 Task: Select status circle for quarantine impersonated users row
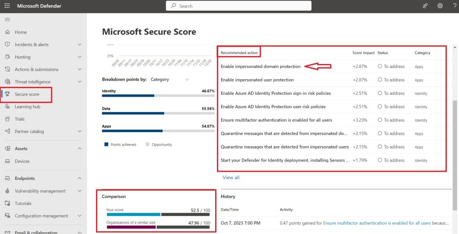(x=380, y=147)
